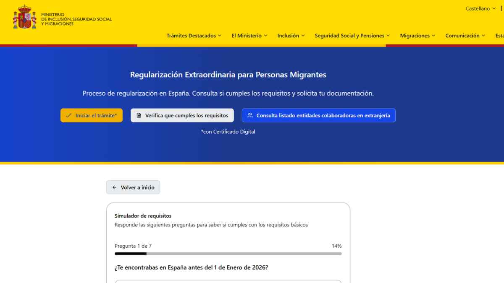This screenshot has height=283, width=504.
Task: Click the Regularización Extraordinaria page heading
Action: (228, 75)
